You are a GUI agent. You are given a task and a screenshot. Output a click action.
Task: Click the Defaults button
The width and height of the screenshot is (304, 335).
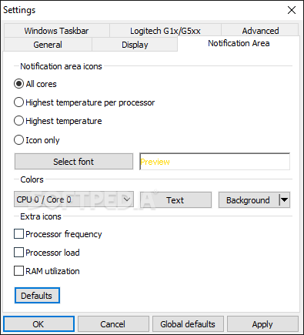(37, 296)
